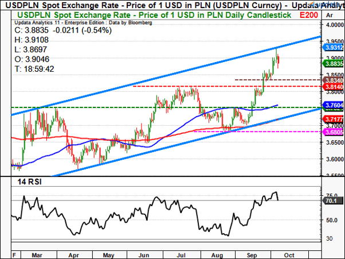The height and width of the screenshot is (259, 345).
Task: Click the 3.6500 price axis label
Action: tap(335, 142)
